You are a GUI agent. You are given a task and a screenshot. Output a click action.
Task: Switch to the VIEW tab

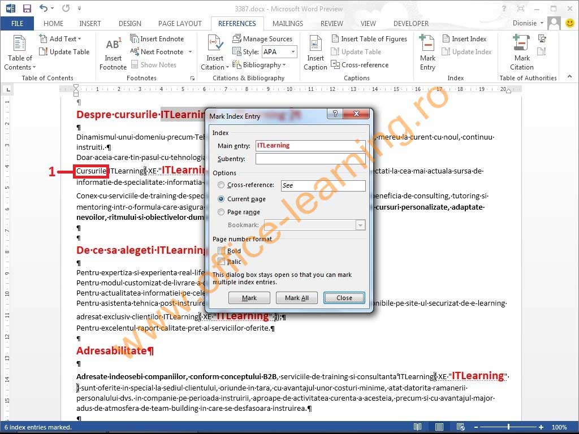368,23
